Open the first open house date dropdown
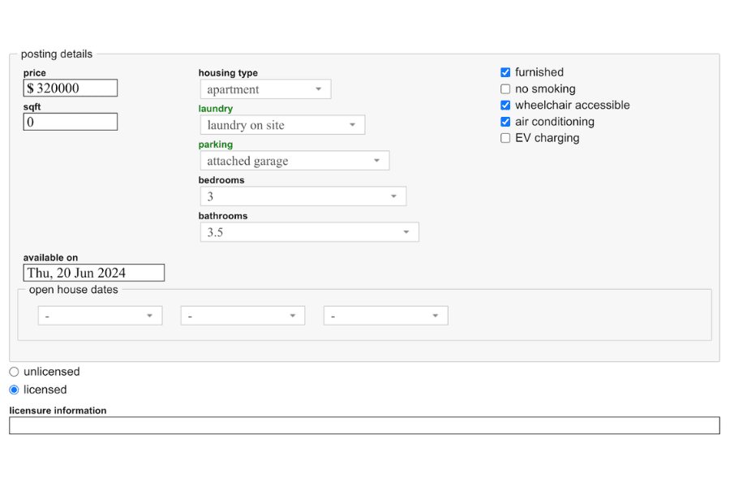 100,316
